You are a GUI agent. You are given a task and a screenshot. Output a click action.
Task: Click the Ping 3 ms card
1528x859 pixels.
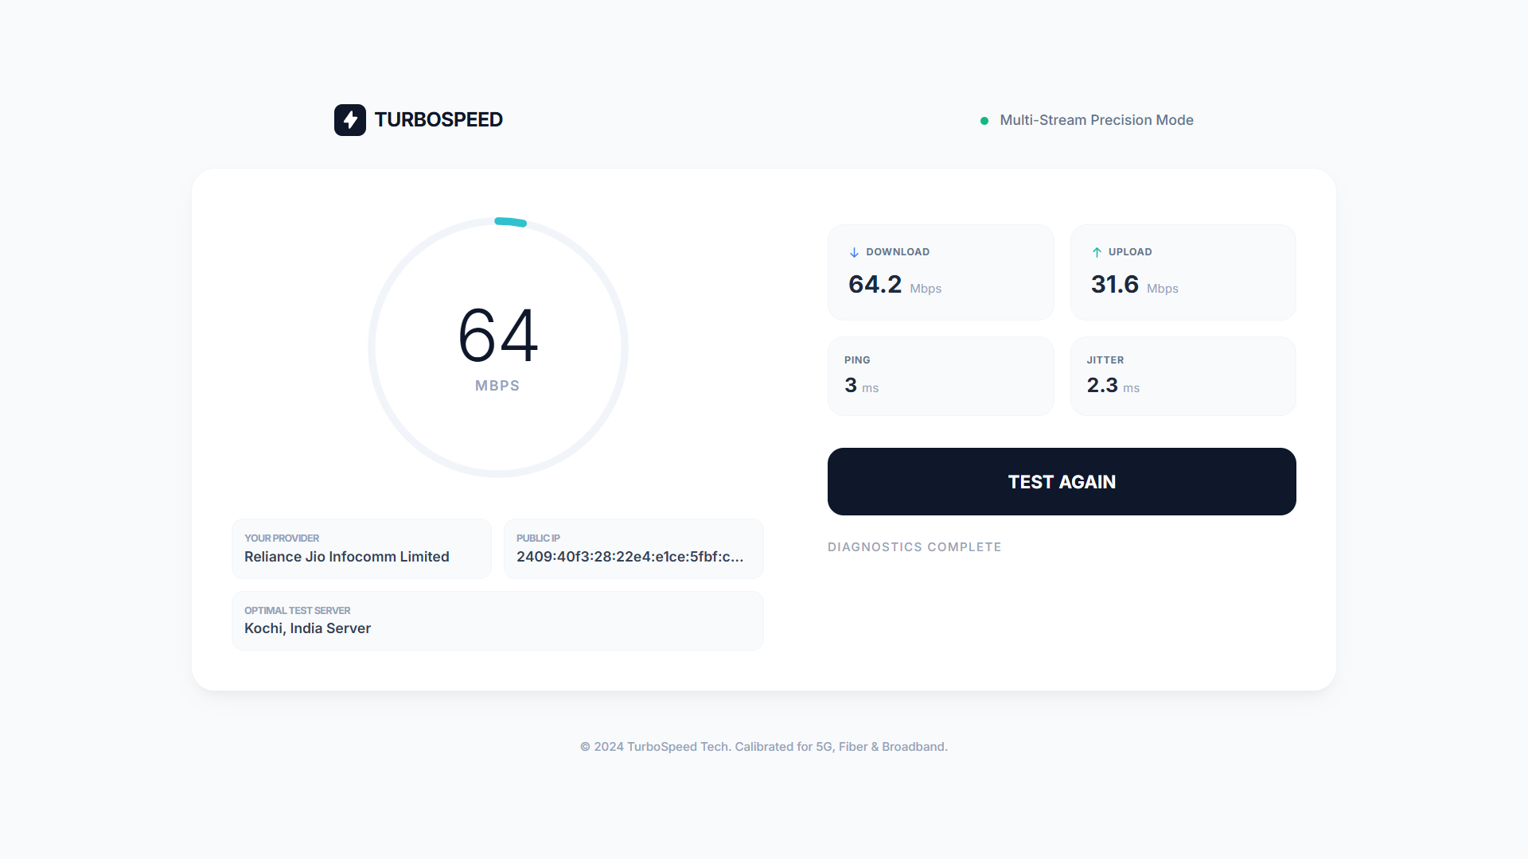click(940, 375)
